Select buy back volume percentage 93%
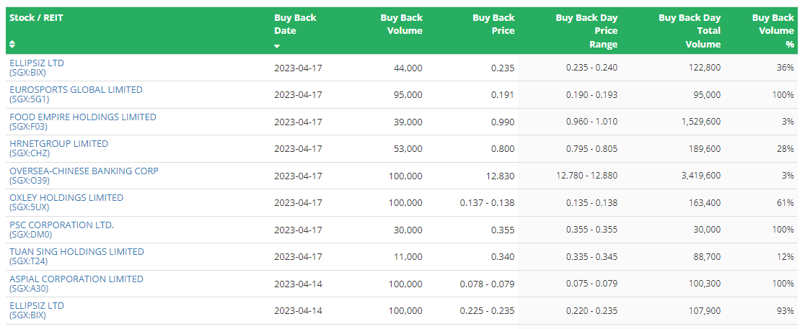 (786, 310)
